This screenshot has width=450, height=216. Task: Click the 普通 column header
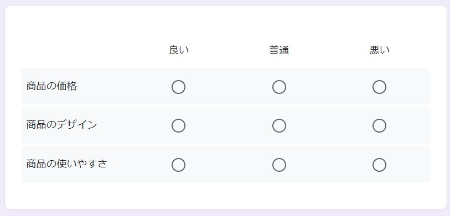pos(279,50)
